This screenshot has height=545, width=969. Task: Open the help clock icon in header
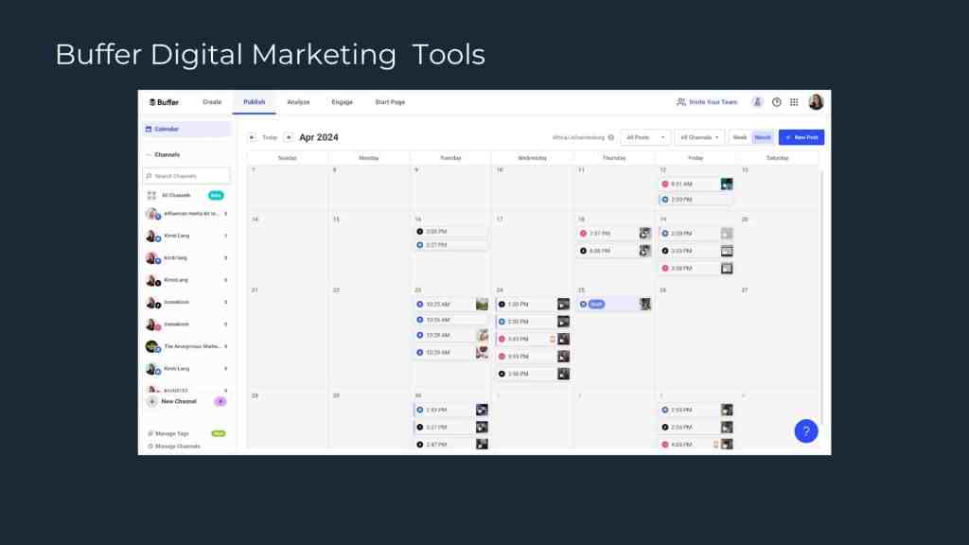point(777,102)
